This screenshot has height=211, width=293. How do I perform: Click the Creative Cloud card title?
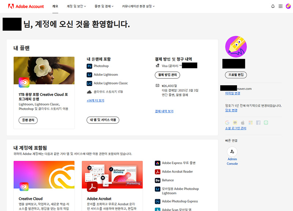point(31,199)
